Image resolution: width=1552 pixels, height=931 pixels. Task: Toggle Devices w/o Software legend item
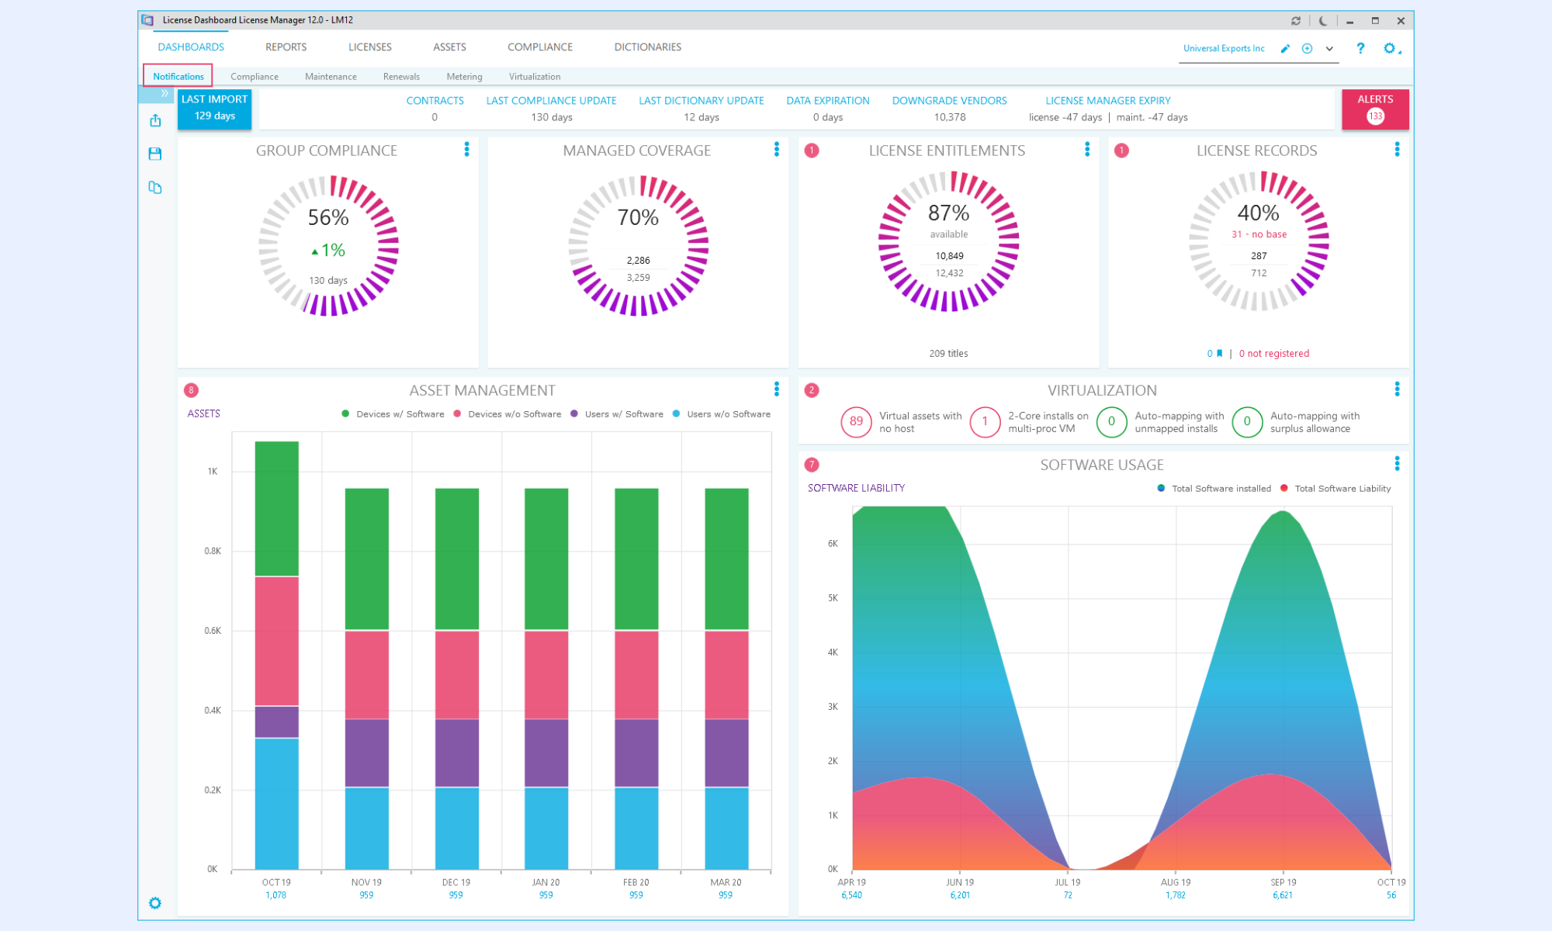[507, 414]
